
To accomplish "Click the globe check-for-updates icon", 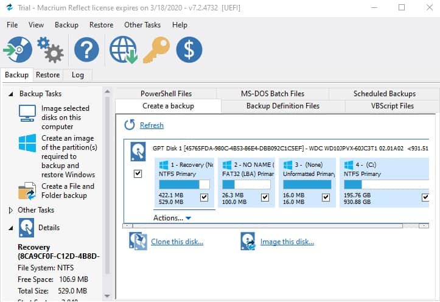I will click(x=124, y=50).
